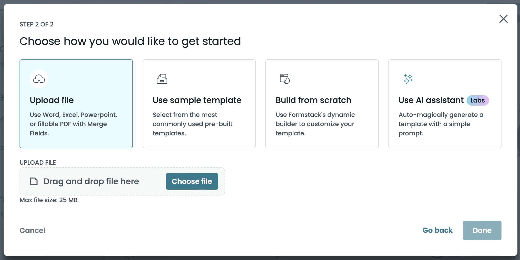Select the Upload file option card
This screenshot has height=260, width=520.
76,104
